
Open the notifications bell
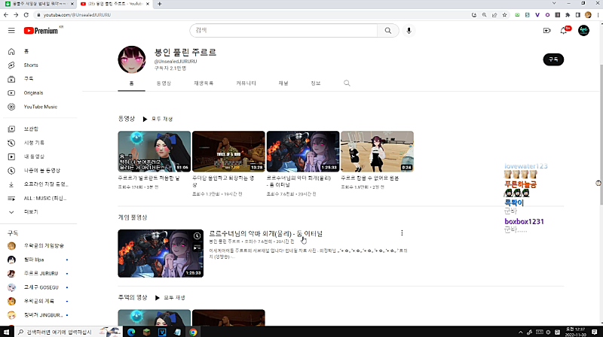[563, 31]
